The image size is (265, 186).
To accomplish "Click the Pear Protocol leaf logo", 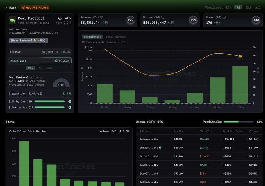I will pos(12,20).
